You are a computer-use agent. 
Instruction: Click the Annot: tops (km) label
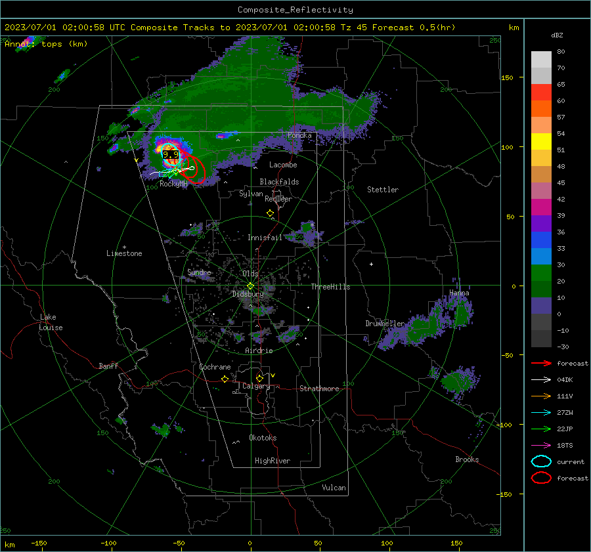coord(46,44)
